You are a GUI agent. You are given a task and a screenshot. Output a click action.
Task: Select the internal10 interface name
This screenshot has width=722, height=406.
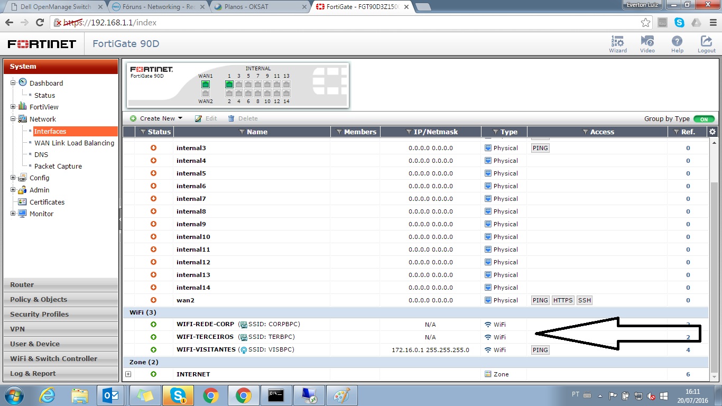193,237
